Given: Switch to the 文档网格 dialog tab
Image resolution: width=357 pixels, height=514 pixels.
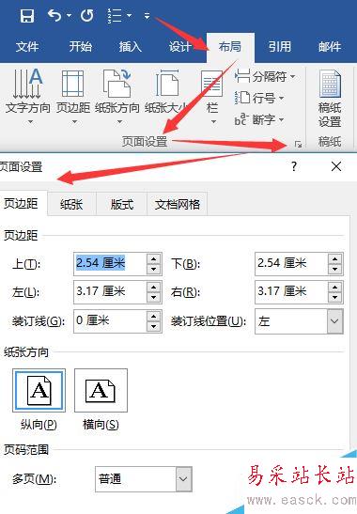Looking at the screenshot, I should pos(178,205).
